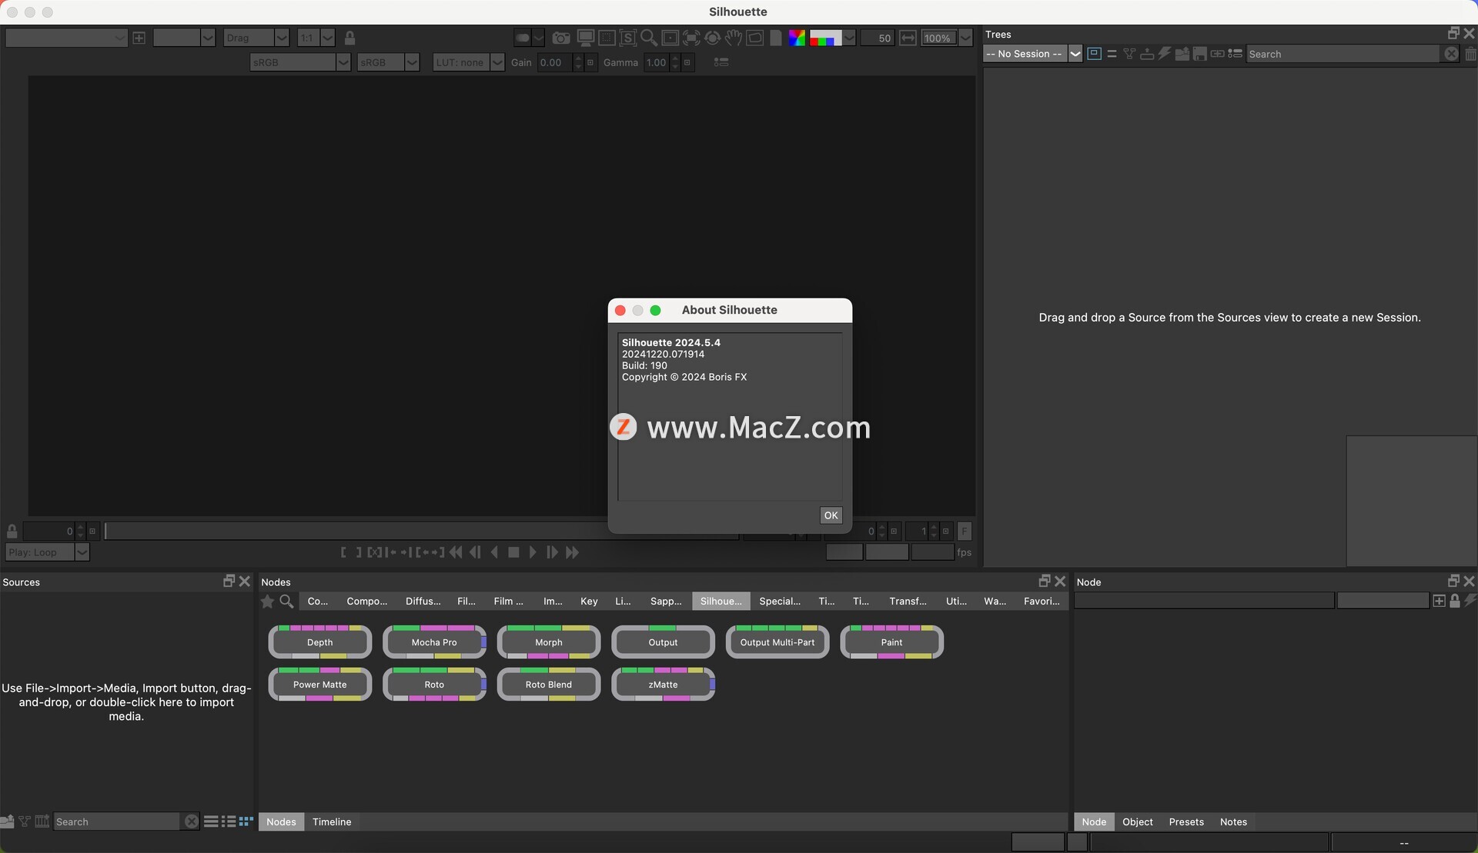This screenshot has width=1478, height=853.
Task: Click the red-green-blue-white channel bar swatch
Action: coord(825,38)
